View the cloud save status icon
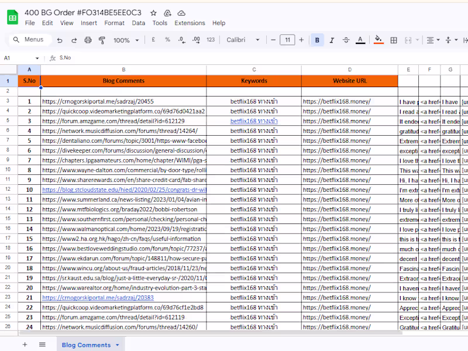 [181, 13]
